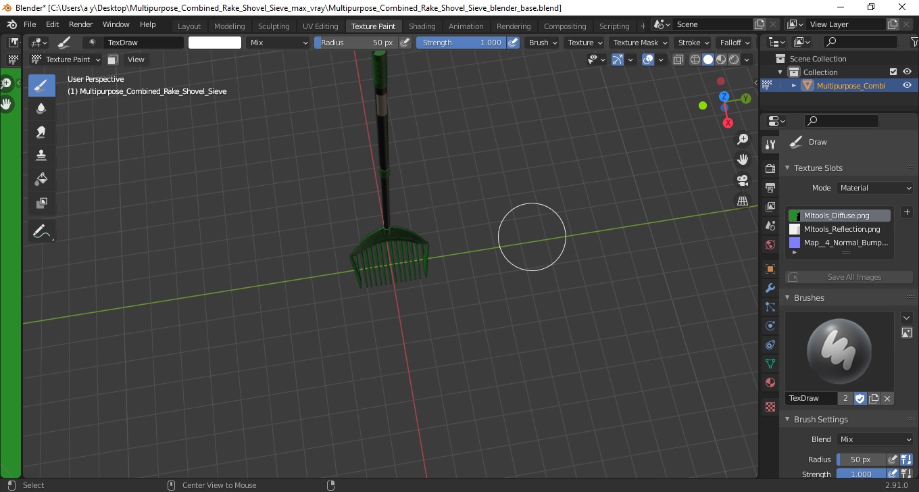Switch to wireframe viewport shading
The width and height of the screenshot is (919, 492).
pos(695,59)
